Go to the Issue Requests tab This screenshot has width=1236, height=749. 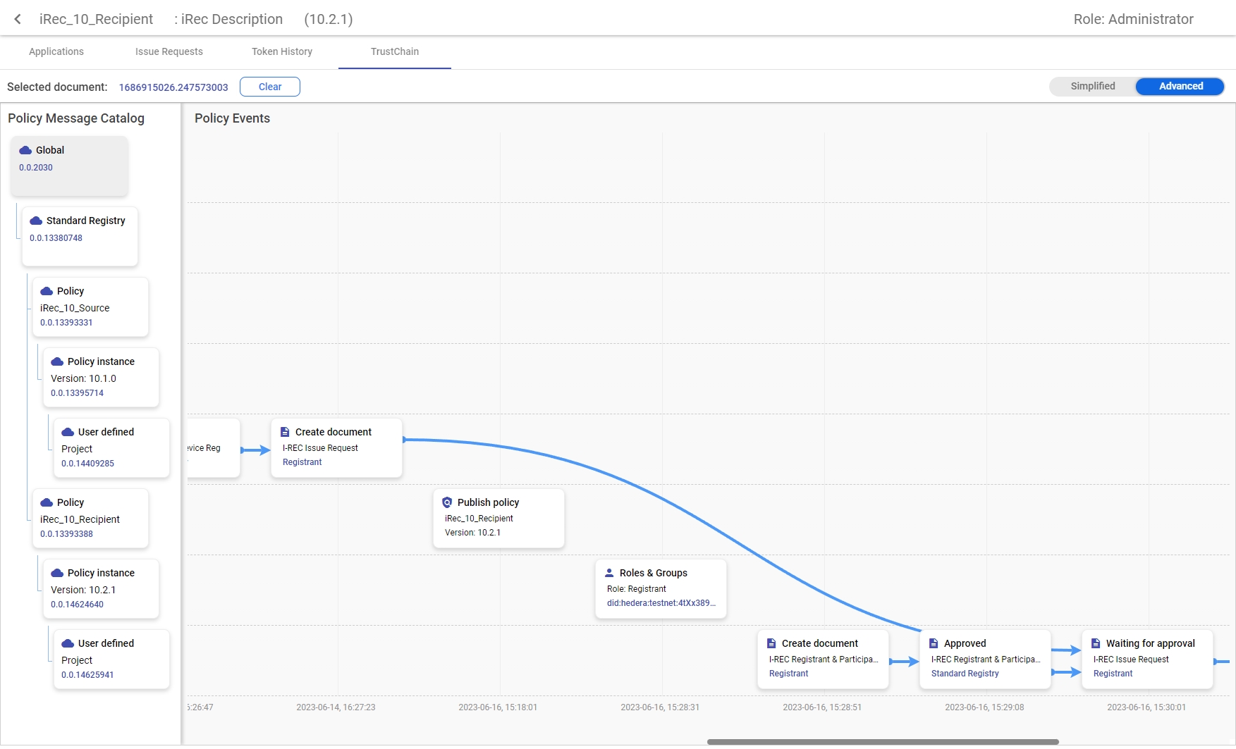pos(169,51)
